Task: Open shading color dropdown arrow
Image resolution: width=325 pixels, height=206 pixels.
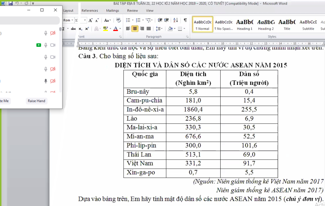Action: 175,29
